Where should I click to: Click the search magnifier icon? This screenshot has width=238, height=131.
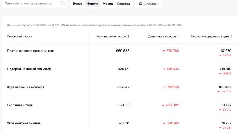click(x=63, y=4)
